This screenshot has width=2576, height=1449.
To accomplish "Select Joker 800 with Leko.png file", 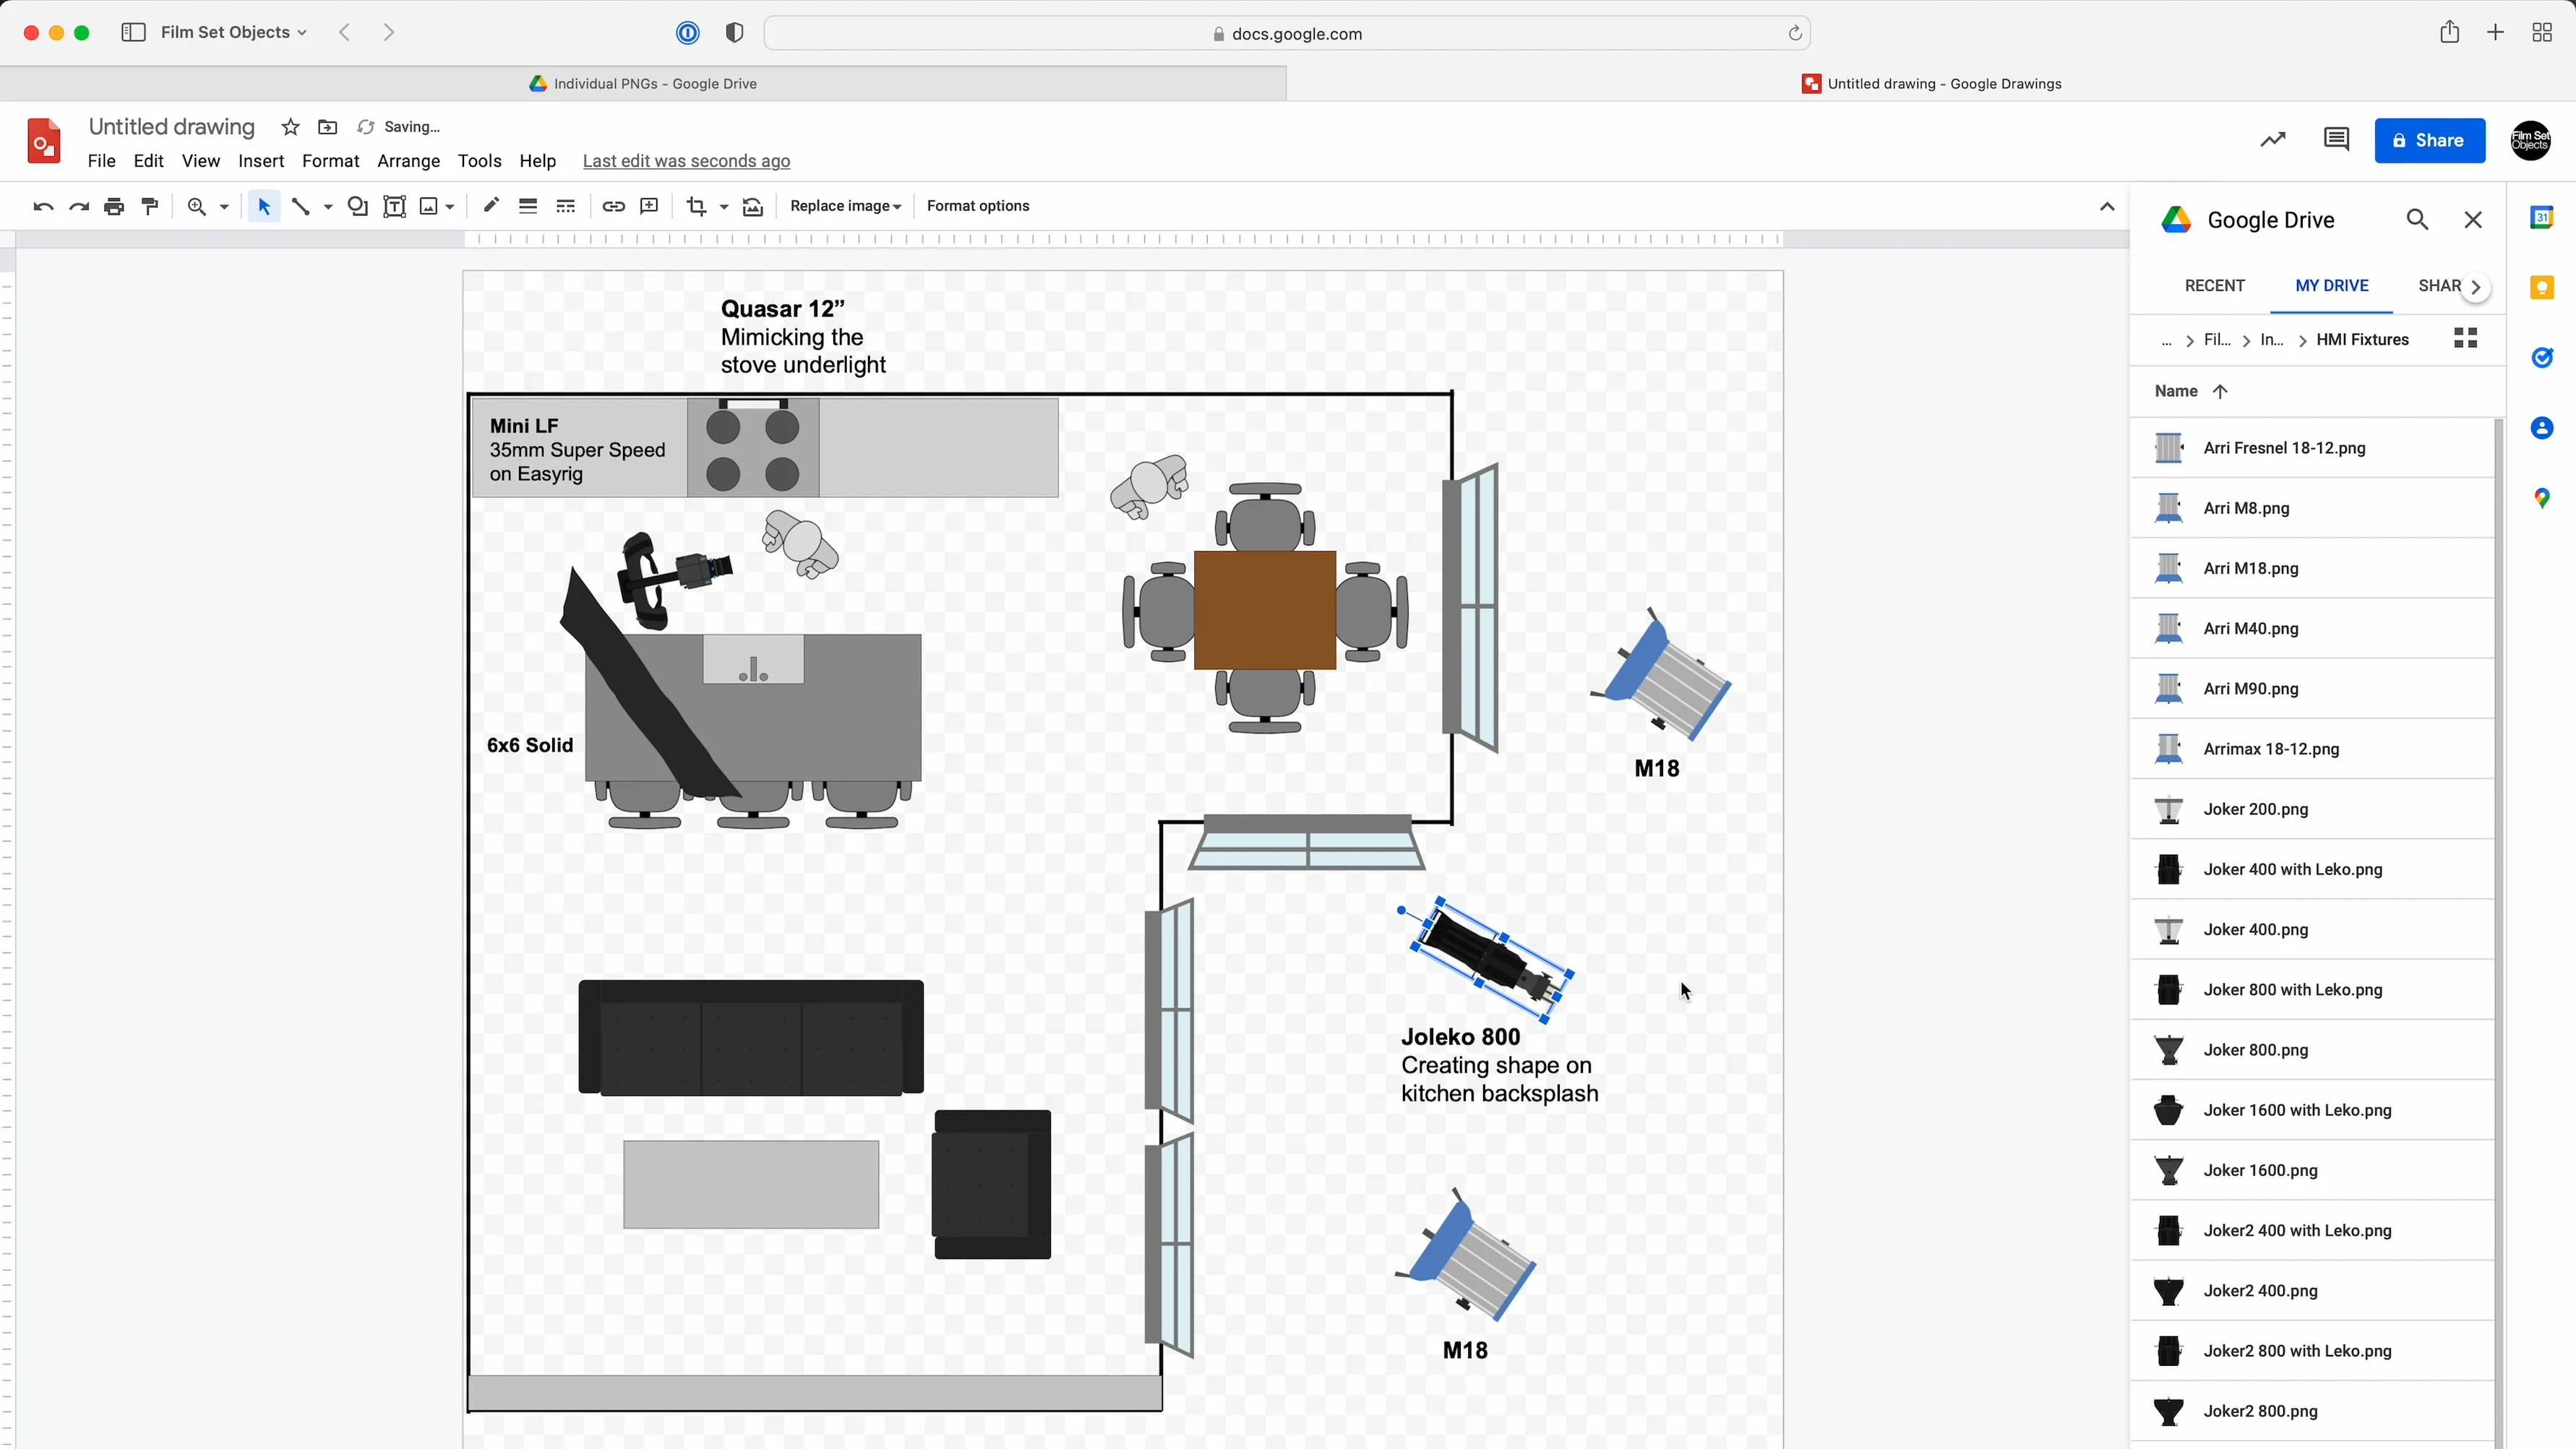I will pos(2292,990).
